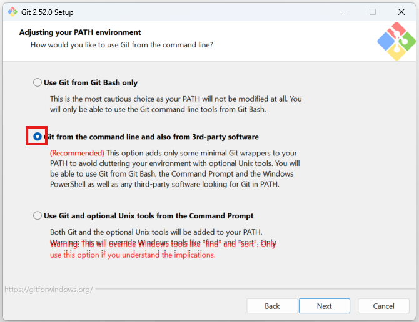Viewport: 419px width, 322px height.
Task: Click the 'Adjusting your PATH environment' heading
Action: pyautogui.click(x=80, y=32)
